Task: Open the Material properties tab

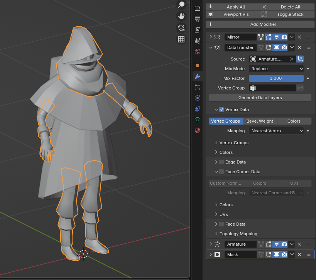Action: point(198,130)
